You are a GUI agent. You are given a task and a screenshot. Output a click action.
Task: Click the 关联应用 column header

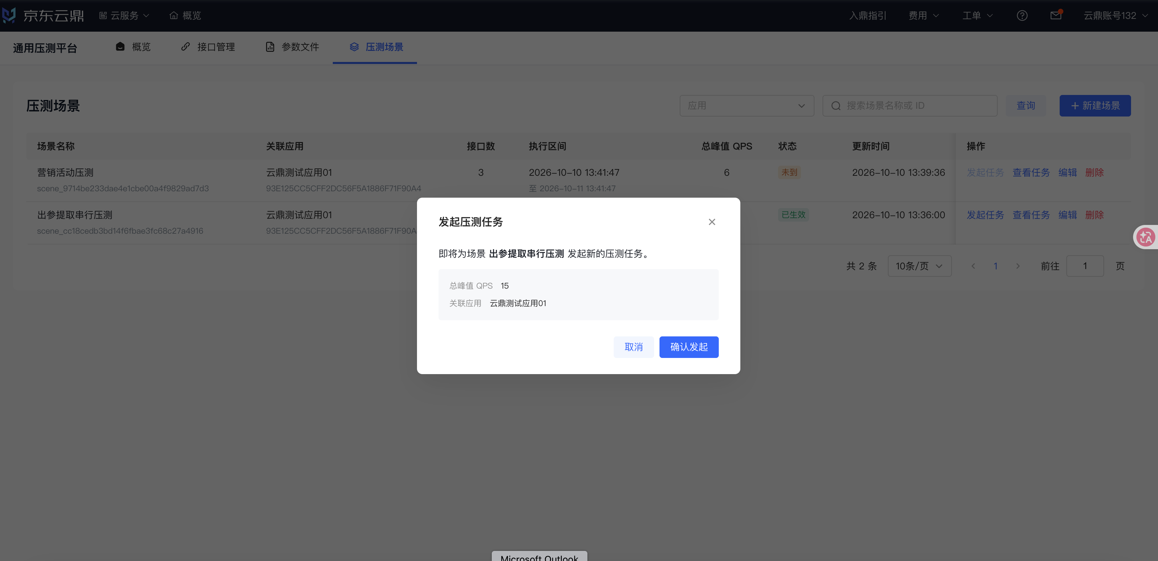(x=285, y=146)
